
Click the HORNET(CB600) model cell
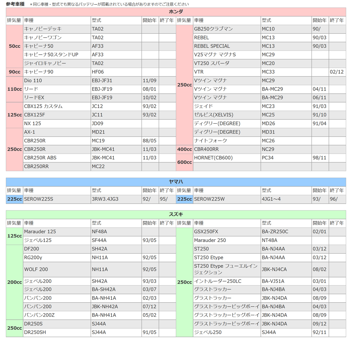227,158
